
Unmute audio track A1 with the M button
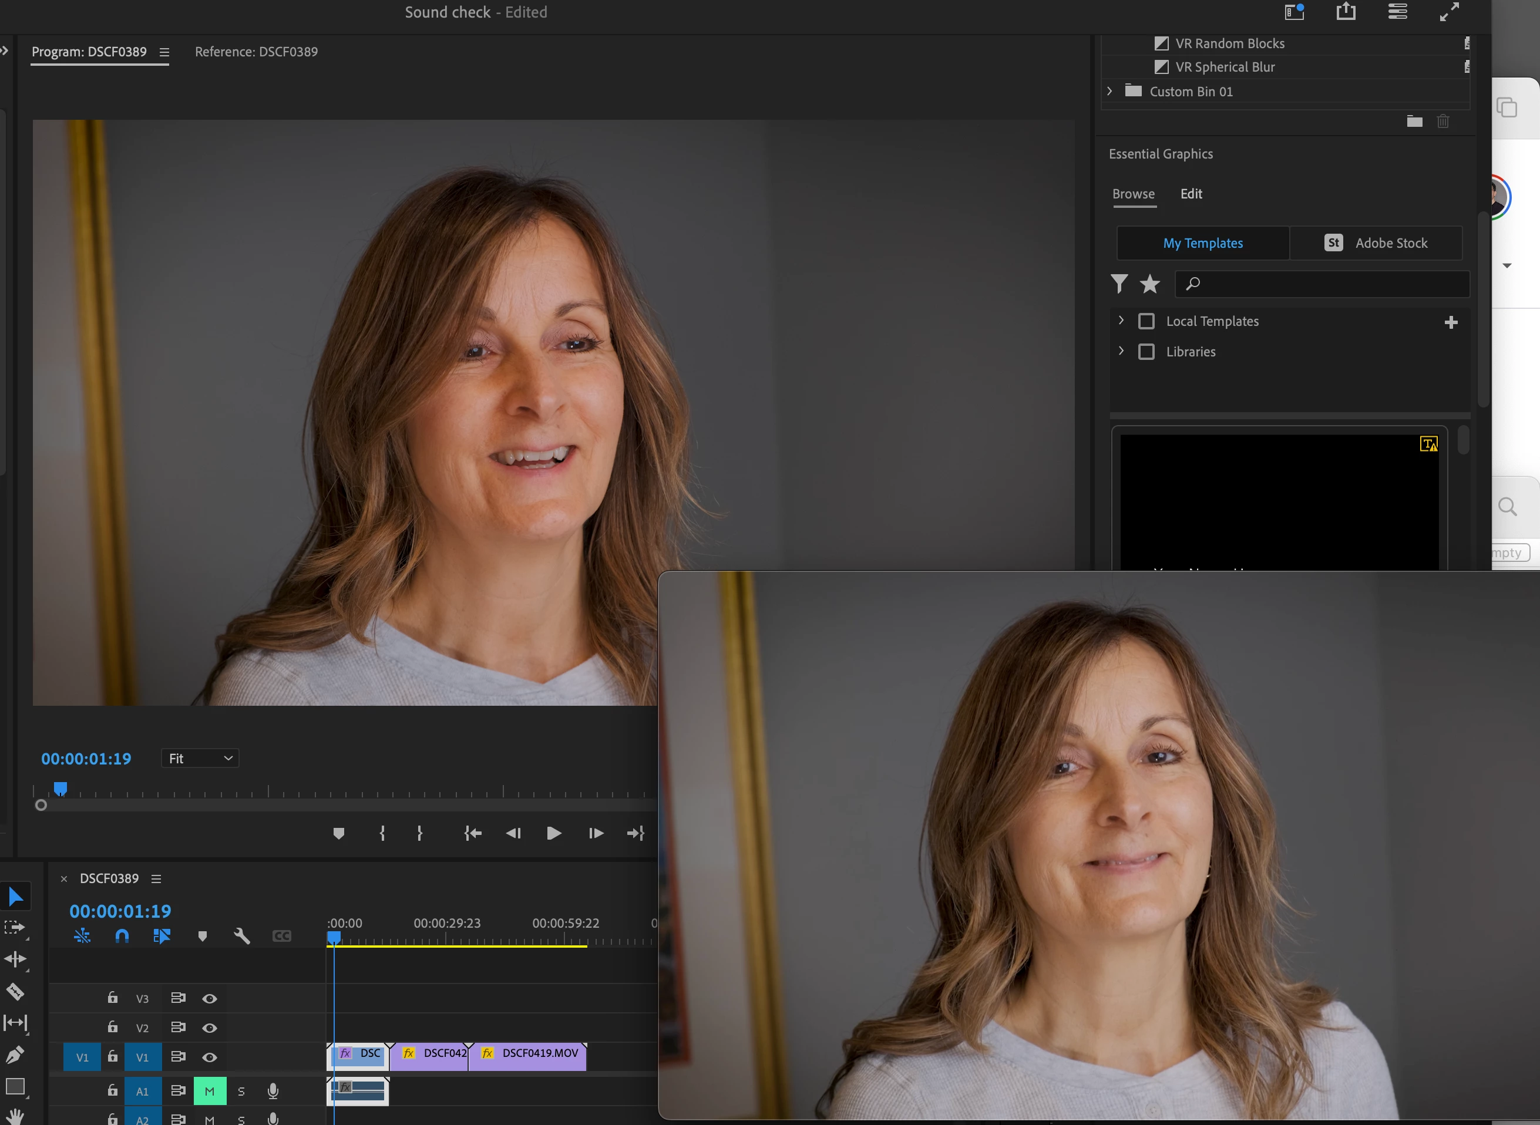click(x=210, y=1091)
